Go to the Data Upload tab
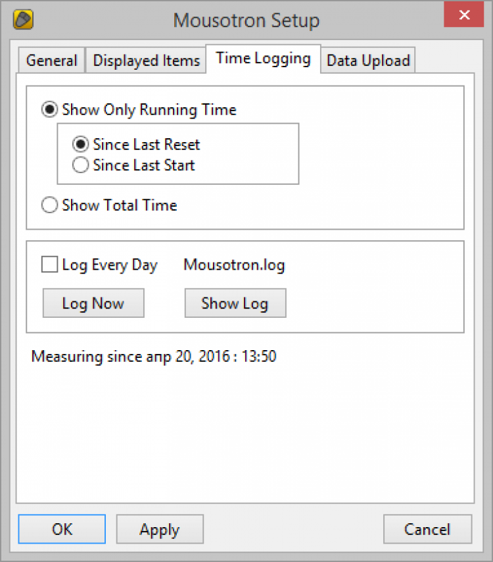This screenshot has height=562, width=493. click(368, 61)
